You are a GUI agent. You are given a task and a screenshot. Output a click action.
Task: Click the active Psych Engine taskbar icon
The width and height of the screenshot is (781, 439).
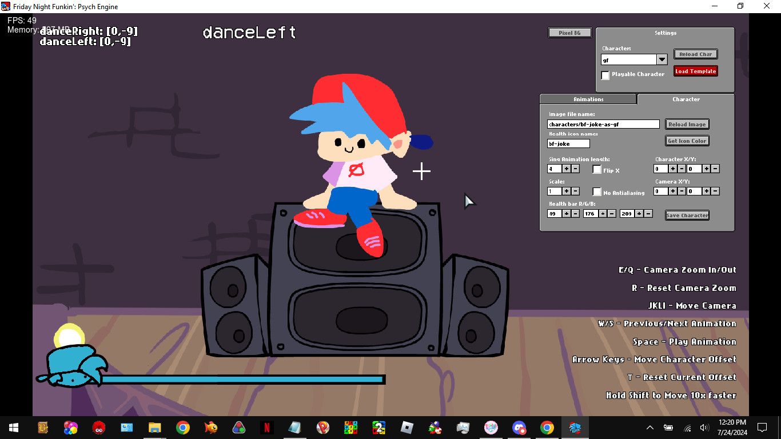point(575,428)
